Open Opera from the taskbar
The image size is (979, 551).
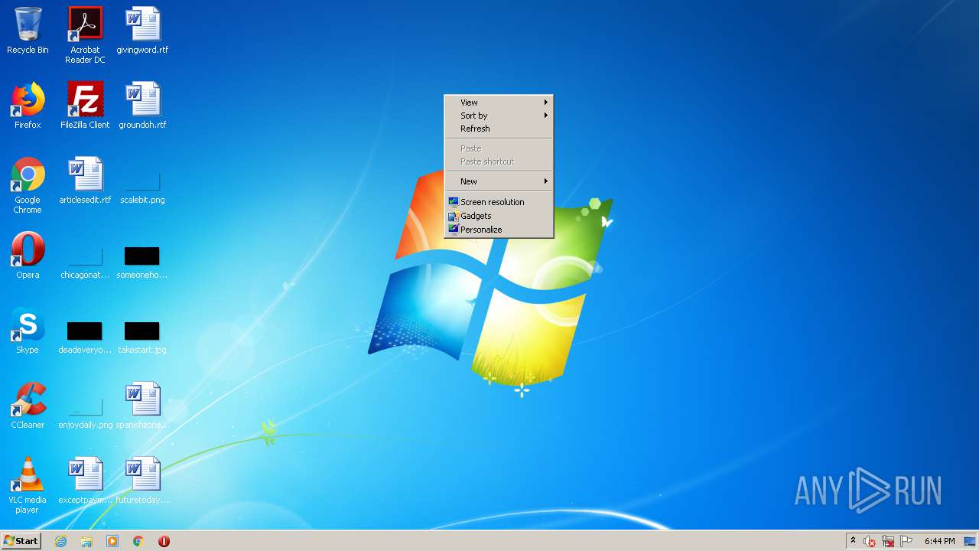(164, 541)
